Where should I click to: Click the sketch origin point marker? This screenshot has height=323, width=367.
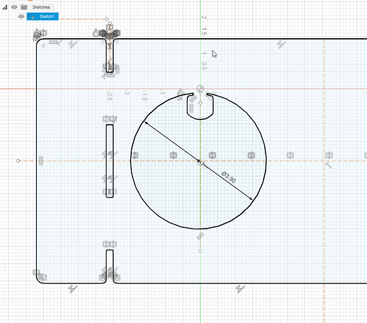[200, 89]
